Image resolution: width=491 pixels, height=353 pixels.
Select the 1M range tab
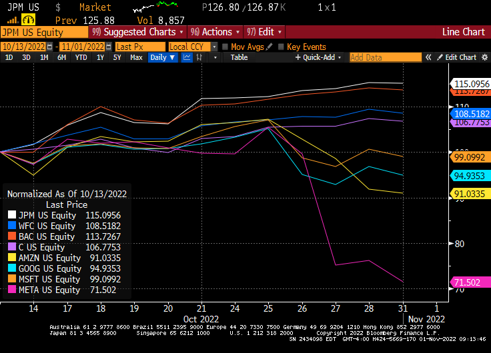tap(44, 57)
